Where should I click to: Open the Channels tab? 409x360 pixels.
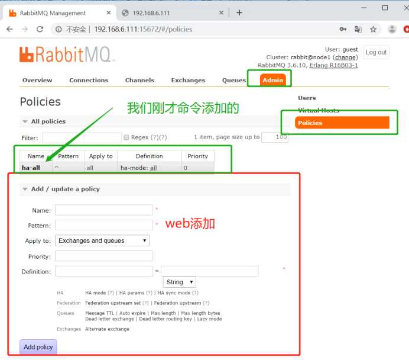tap(139, 80)
